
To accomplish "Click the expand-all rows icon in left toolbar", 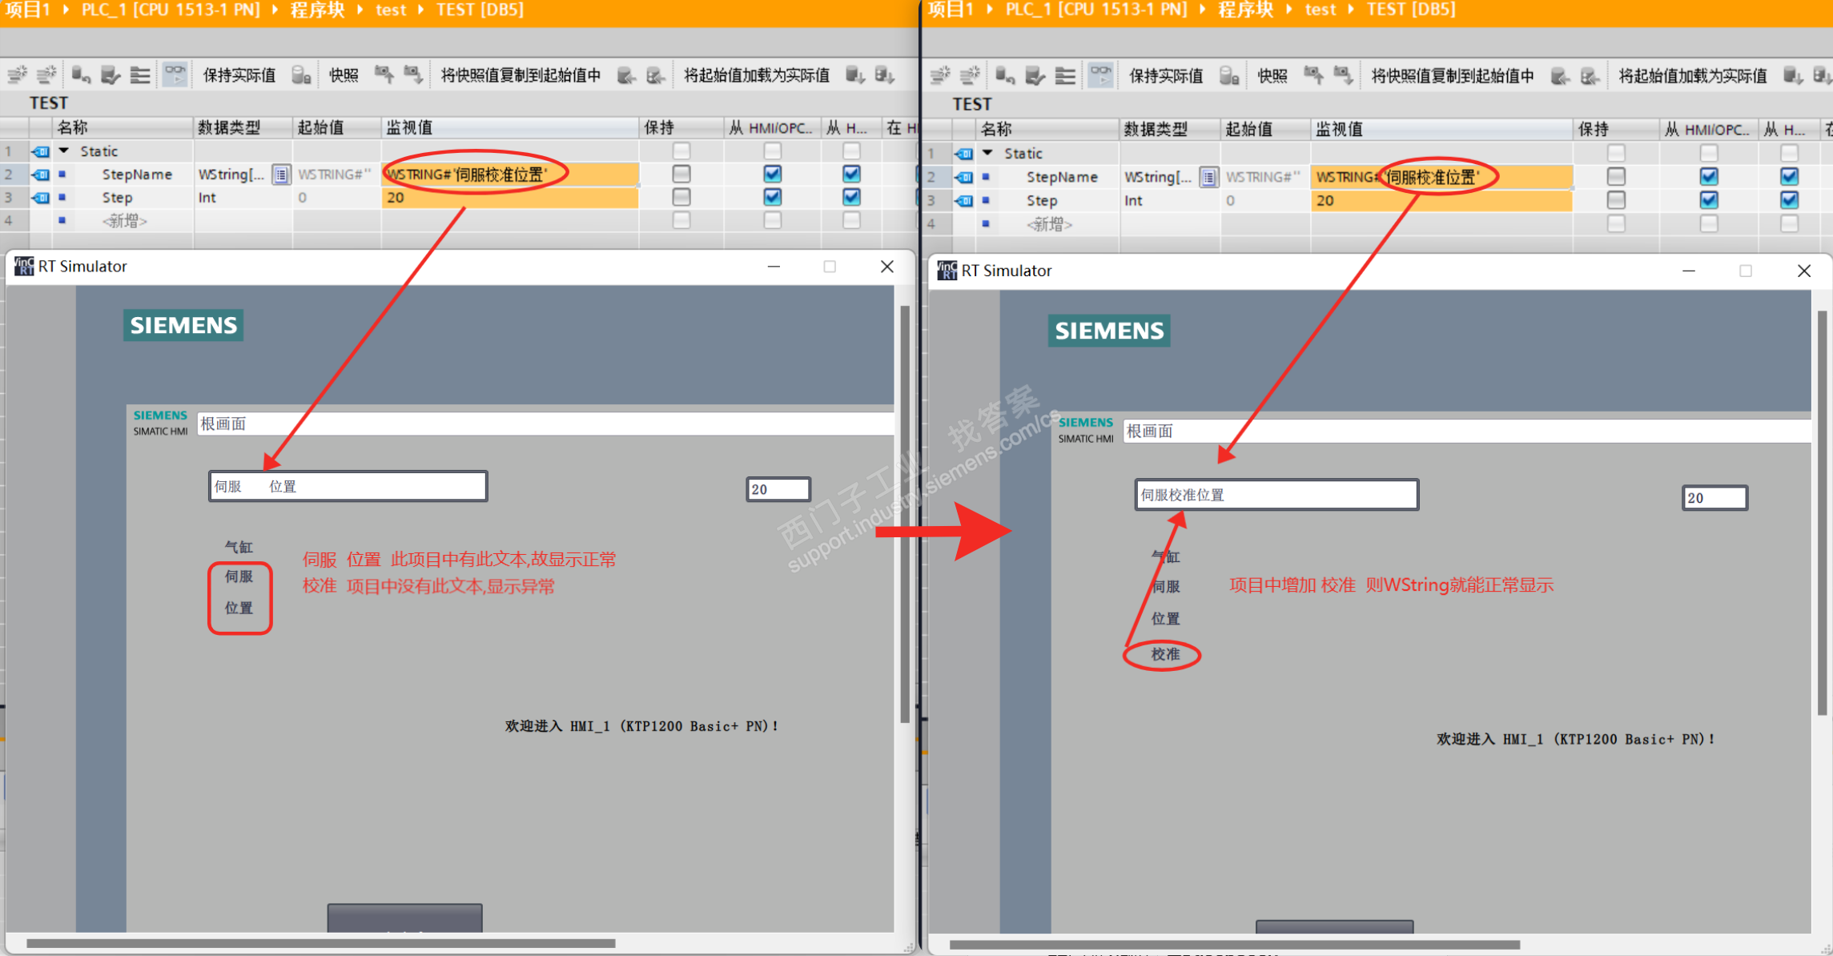I will point(140,75).
